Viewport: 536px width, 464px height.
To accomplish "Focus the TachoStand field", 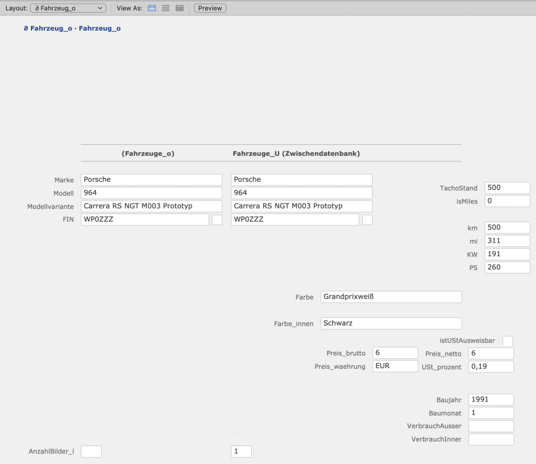I will [507, 188].
